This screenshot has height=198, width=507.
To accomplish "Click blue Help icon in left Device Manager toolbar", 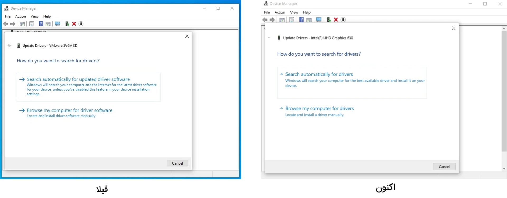I will [x=41, y=24].
